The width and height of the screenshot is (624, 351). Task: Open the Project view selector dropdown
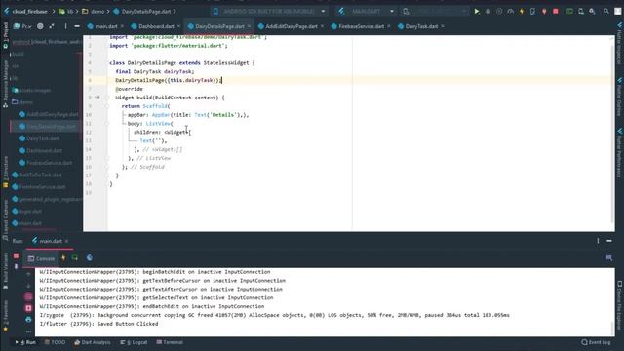click(x=22, y=26)
